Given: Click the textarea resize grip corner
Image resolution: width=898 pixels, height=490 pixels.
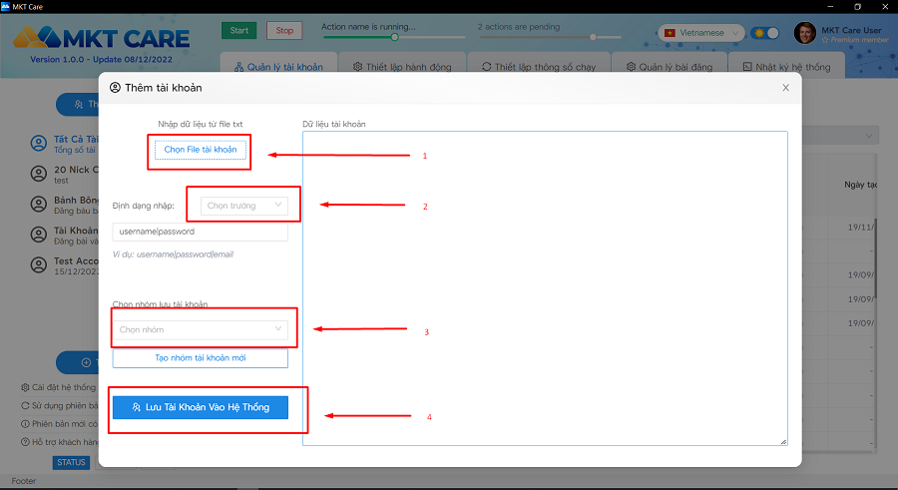Looking at the screenshot, I should point(783,441).
